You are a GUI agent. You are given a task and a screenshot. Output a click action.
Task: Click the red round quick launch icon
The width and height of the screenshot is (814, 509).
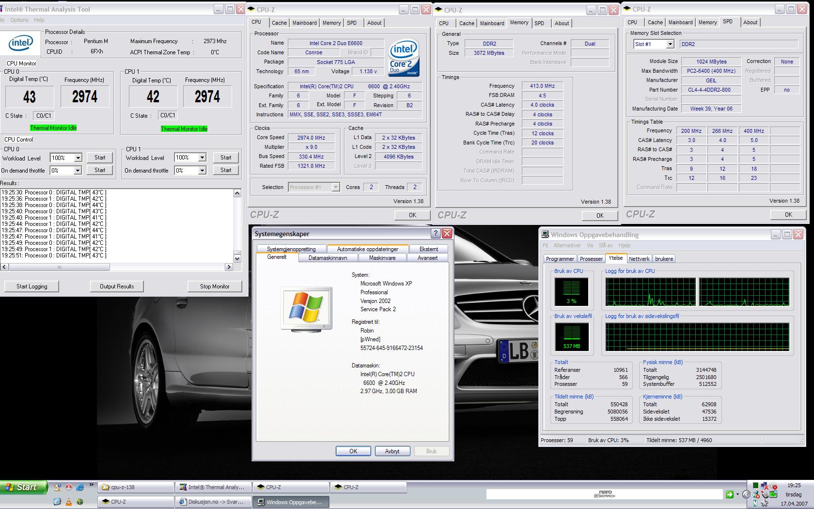click(69, 487)
